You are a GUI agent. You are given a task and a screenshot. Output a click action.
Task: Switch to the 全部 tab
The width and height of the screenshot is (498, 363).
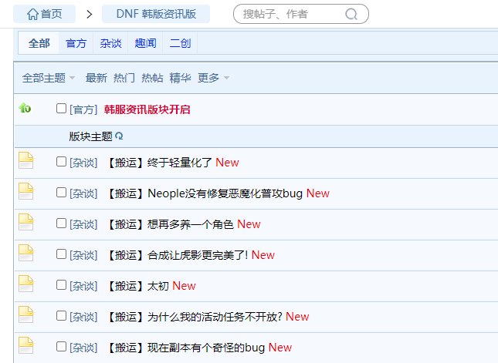pos(39,43)
